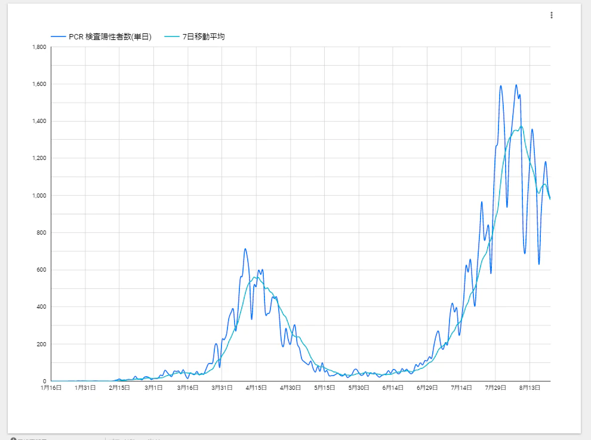Viewport: 591px width, 440px height.
Task: Click the dark blue legend line swatch
Action: click(58, 36)
